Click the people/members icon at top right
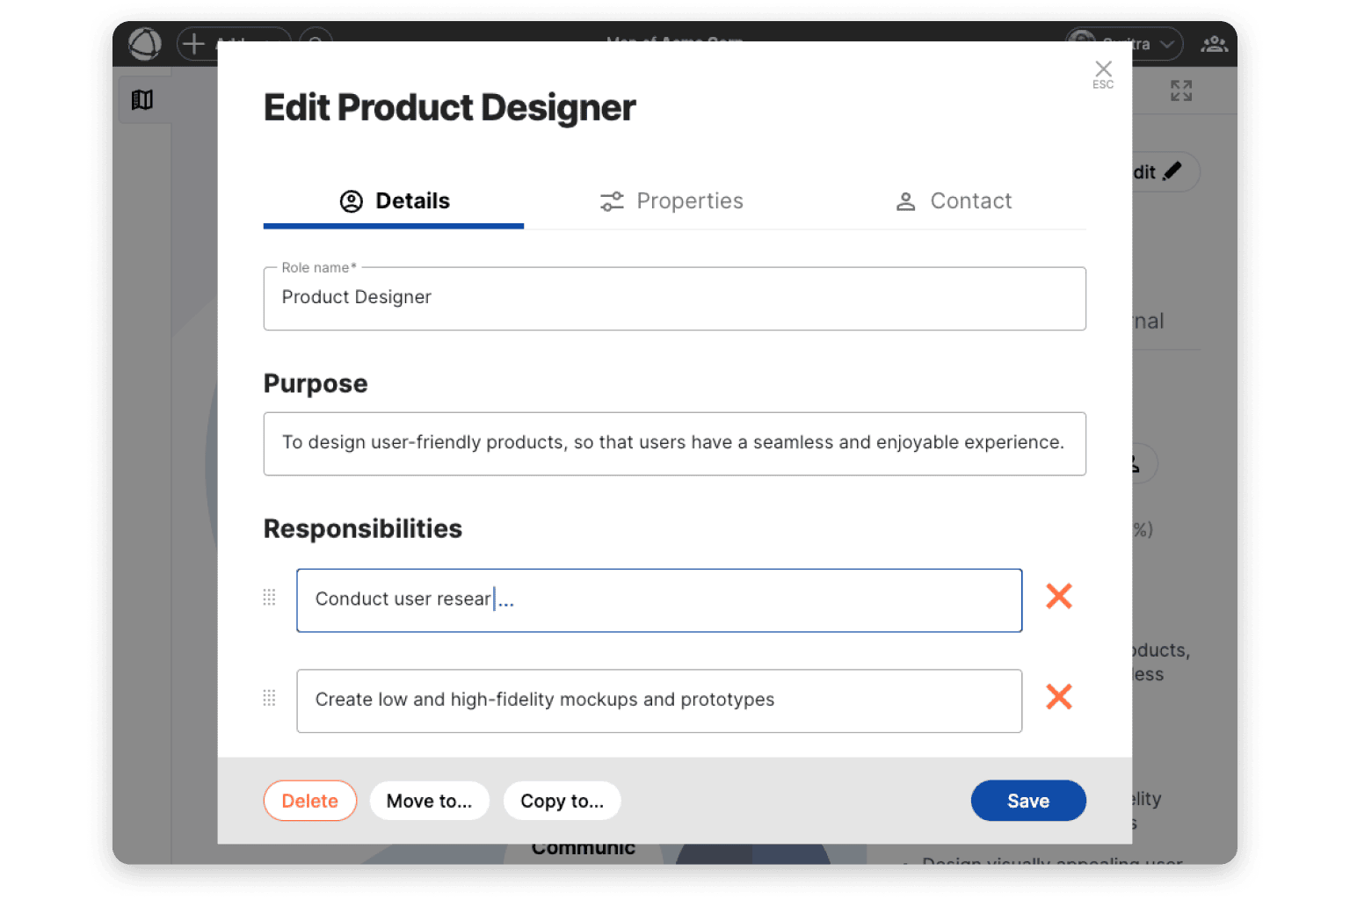 point(1214,44)
